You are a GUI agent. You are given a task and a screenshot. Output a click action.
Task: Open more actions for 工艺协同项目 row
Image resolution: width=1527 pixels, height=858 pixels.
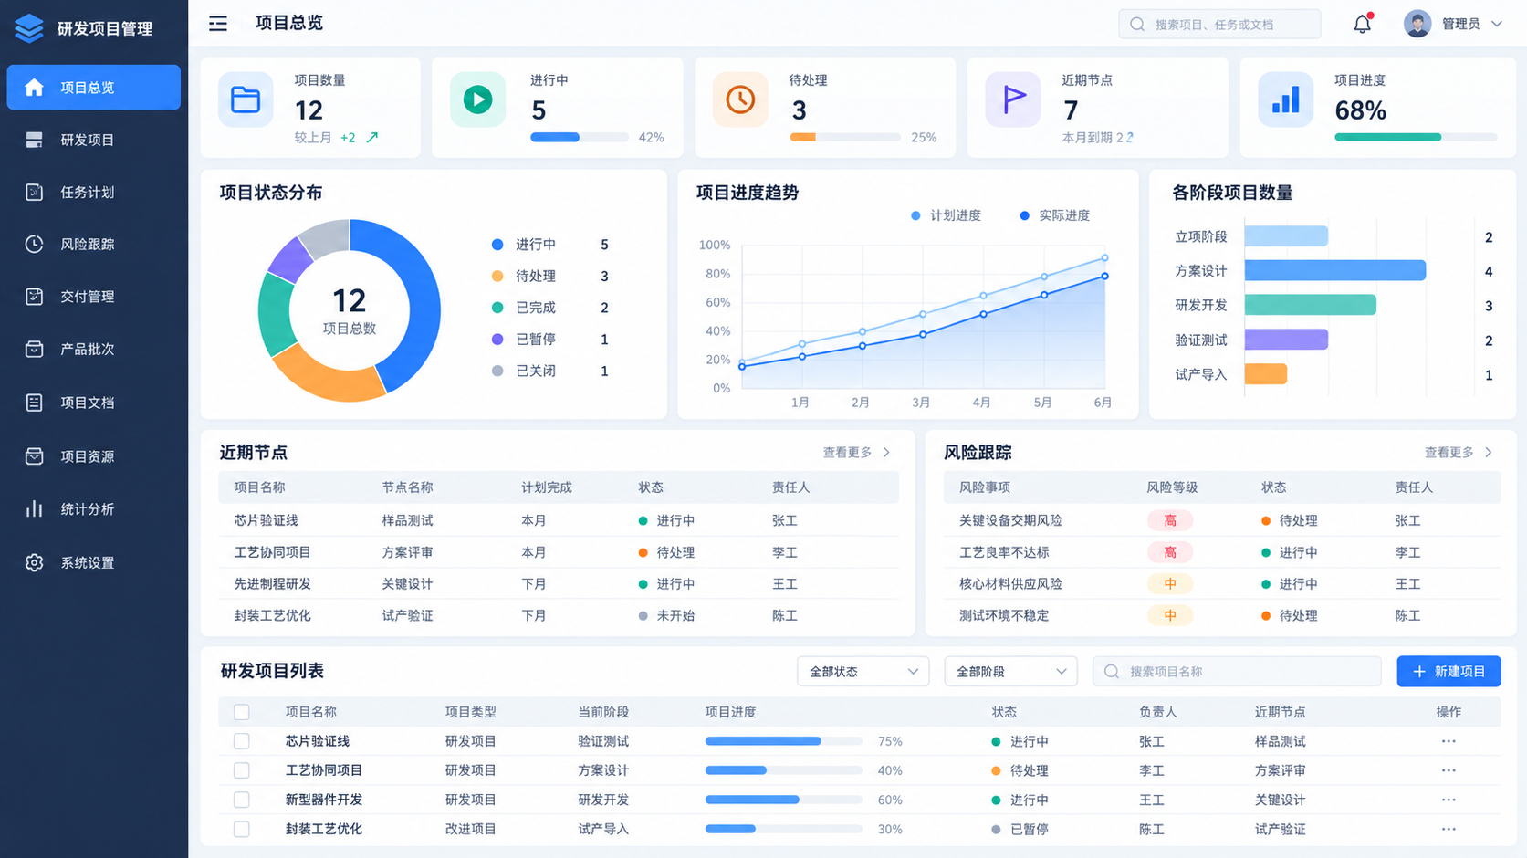(x=1449, y=770)
